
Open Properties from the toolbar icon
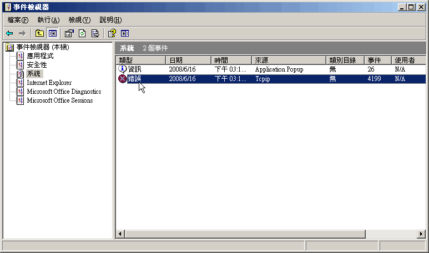click(70, 33)
